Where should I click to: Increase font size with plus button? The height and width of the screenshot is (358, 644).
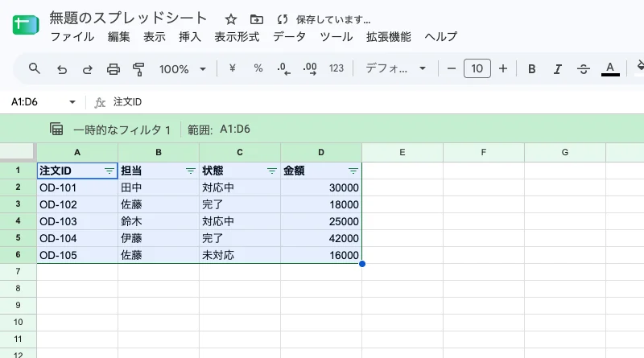503,68
